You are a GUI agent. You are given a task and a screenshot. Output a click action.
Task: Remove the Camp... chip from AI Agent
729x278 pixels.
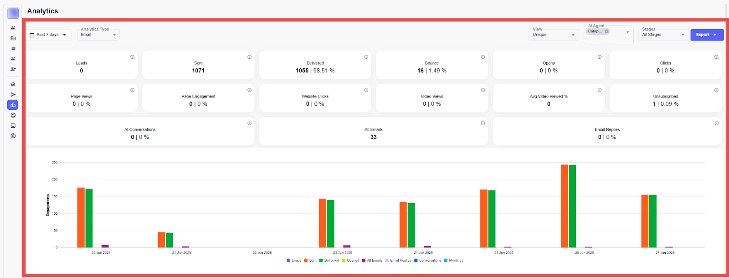[x=606, y=31]
